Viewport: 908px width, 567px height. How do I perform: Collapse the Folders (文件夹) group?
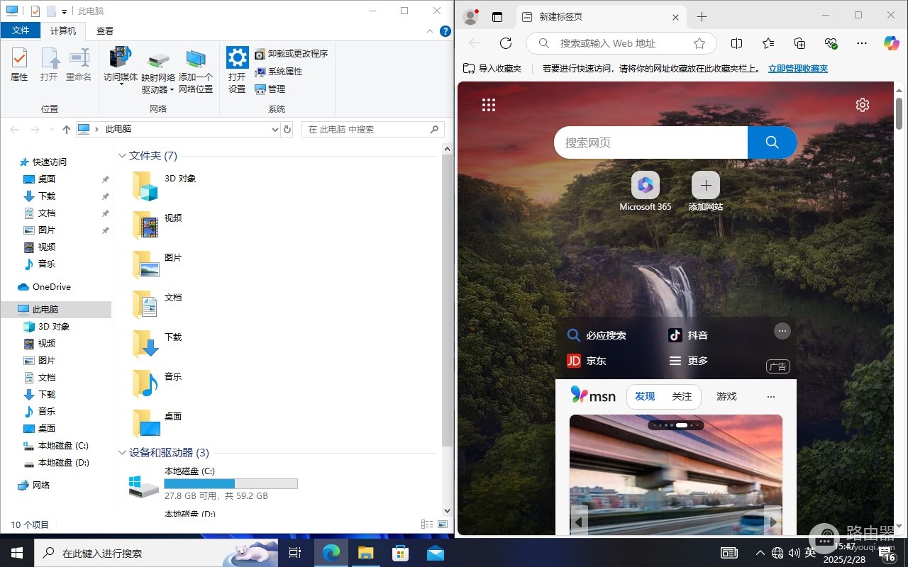pyautogui.click(x=122, y=156)
